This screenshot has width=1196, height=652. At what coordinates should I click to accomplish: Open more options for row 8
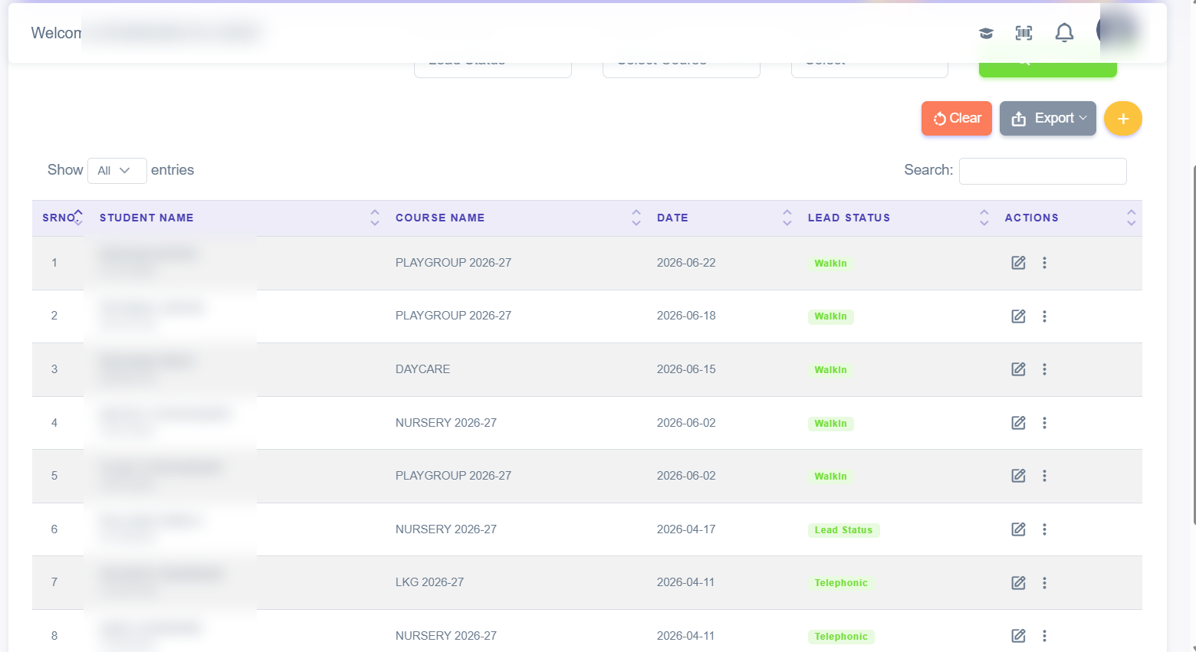(x=1044, y=636)
